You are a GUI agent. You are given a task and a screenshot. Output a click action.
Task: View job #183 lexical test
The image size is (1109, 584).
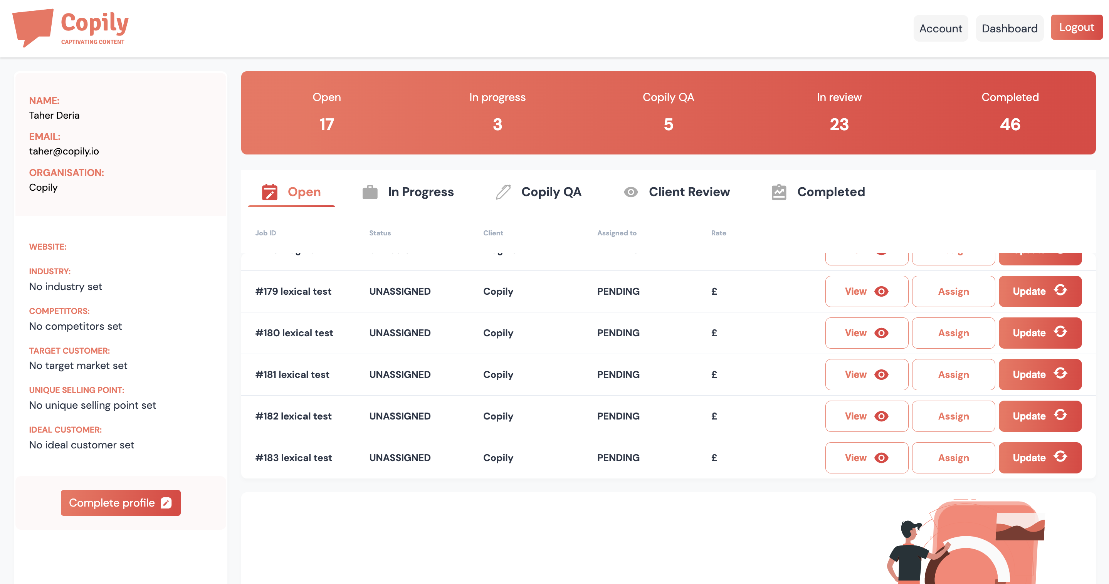click(867, 458)
